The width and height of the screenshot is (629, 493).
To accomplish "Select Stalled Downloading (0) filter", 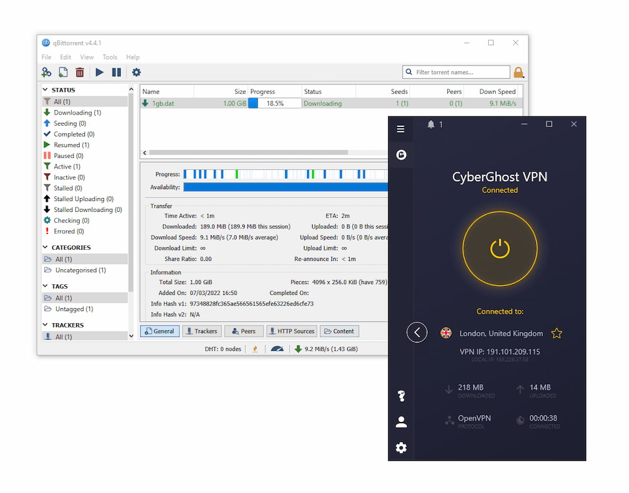I will click(x=87, y=210).
